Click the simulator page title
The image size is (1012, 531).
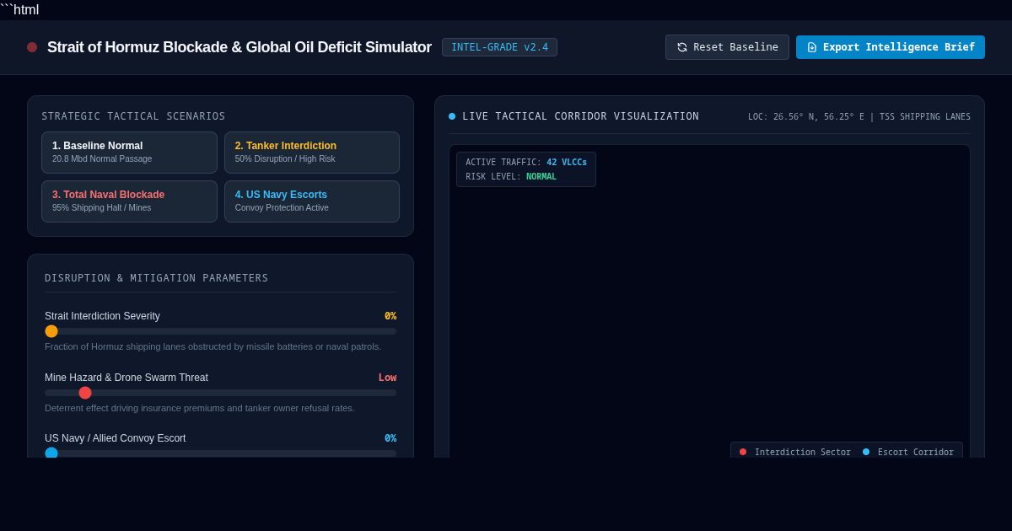(x=240, y=47)
